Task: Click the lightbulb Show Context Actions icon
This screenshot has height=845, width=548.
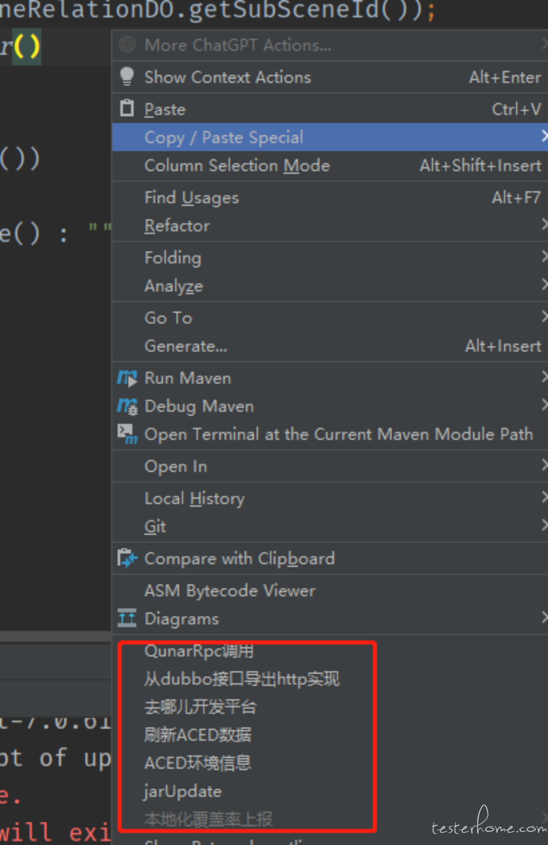Action: [127, 77]
